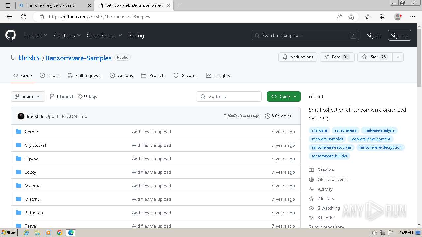Open Edge Settings and more menu
The image size is (422, 237).
tap(413, 17)
